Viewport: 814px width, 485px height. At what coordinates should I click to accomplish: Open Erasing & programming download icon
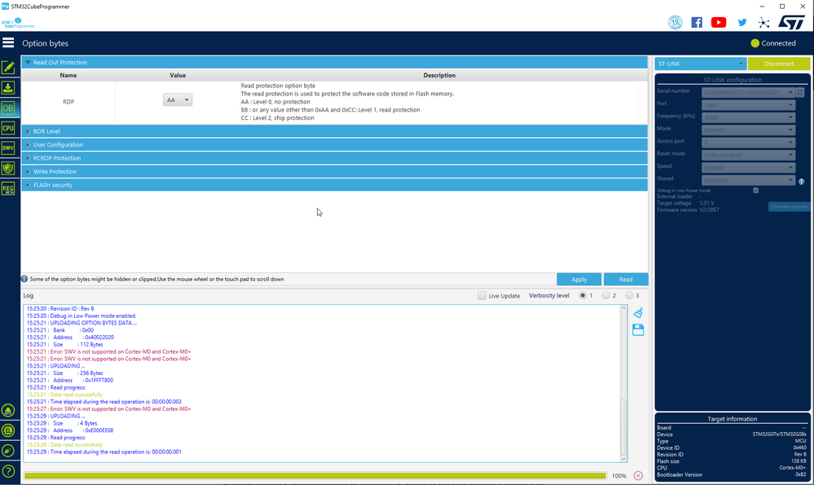8,88
